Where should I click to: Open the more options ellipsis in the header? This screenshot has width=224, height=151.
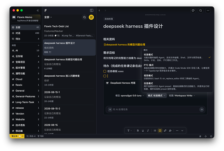(x=208, y=10)
